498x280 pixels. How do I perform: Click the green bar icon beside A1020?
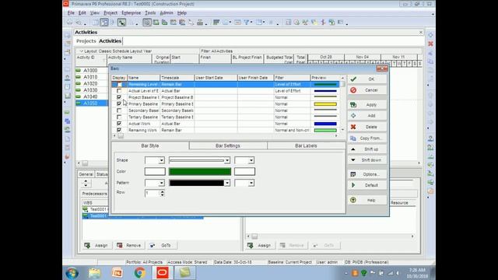click(x=78, y=83)
